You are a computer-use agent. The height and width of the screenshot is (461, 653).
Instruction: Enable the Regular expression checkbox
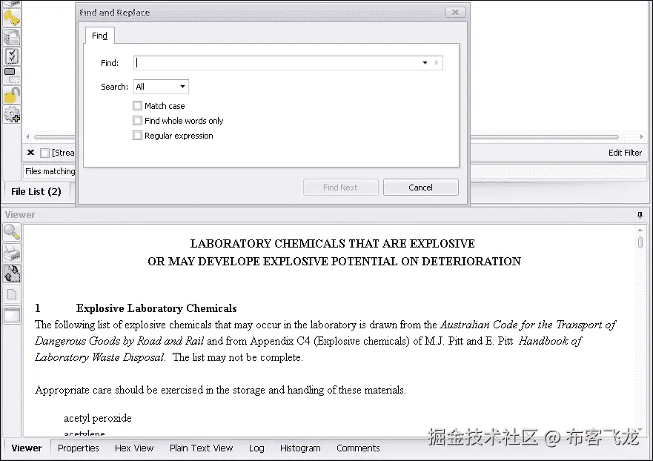point(137,136)
